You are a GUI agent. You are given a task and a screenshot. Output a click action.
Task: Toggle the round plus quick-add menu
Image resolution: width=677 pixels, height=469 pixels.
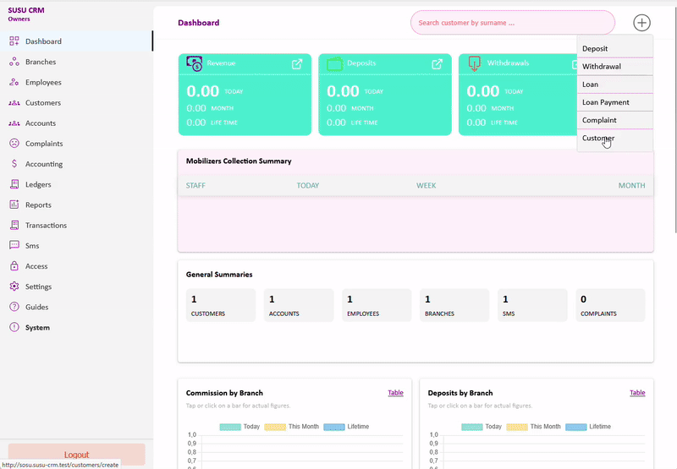click(x=642, y=23)
